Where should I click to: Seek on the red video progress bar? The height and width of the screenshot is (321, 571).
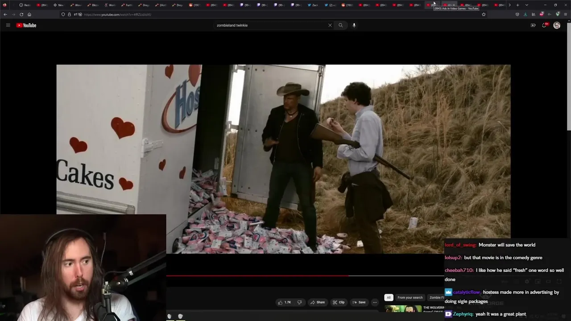click(305, 276)
